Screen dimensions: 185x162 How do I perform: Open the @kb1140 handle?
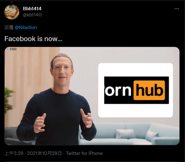(32, 15)
